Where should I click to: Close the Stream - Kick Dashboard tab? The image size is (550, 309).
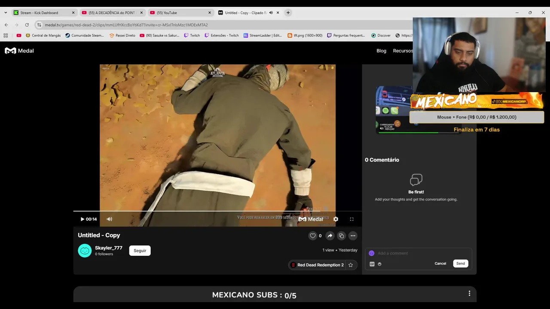(73, 13)
